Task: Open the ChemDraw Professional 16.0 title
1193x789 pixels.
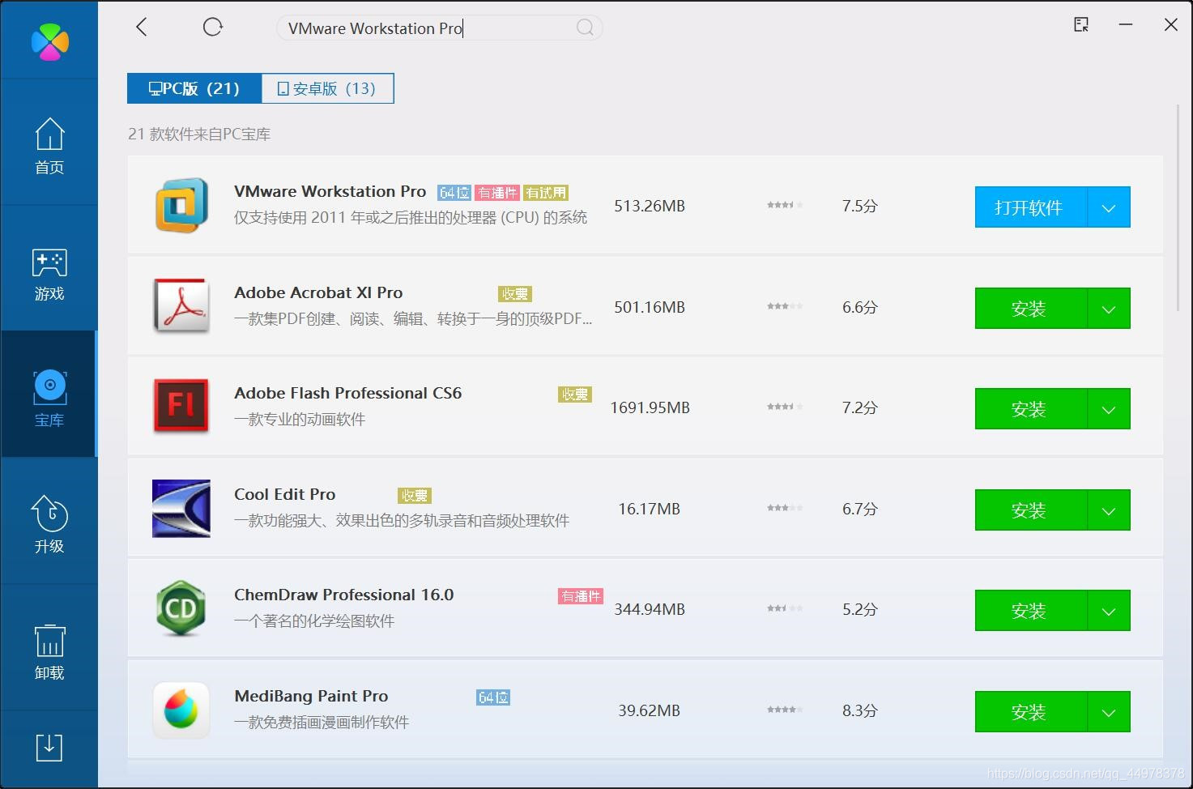Action: (343, 595)
